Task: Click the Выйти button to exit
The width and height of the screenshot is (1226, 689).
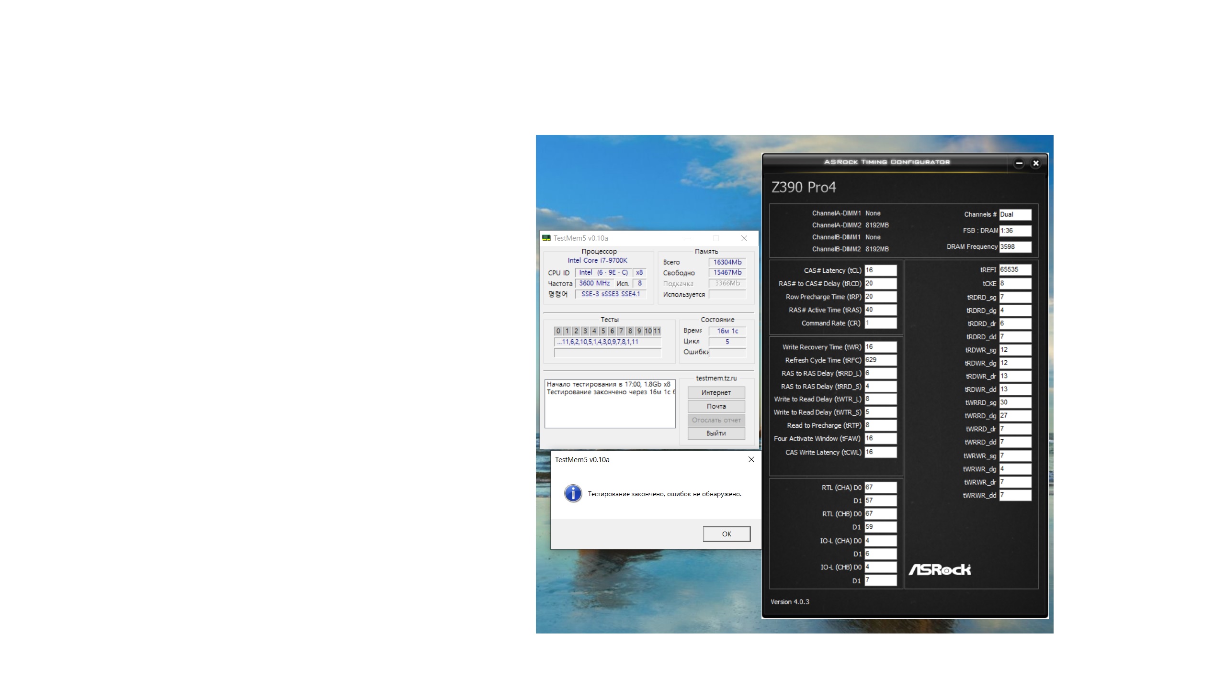Action: point(716,433)
